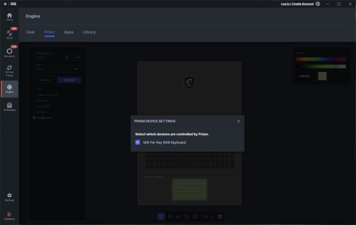Image resolution: width=356 pixels, height=225 pixels.
Task: Switch to the Gear tab
Action: click(x=31, y=32)
